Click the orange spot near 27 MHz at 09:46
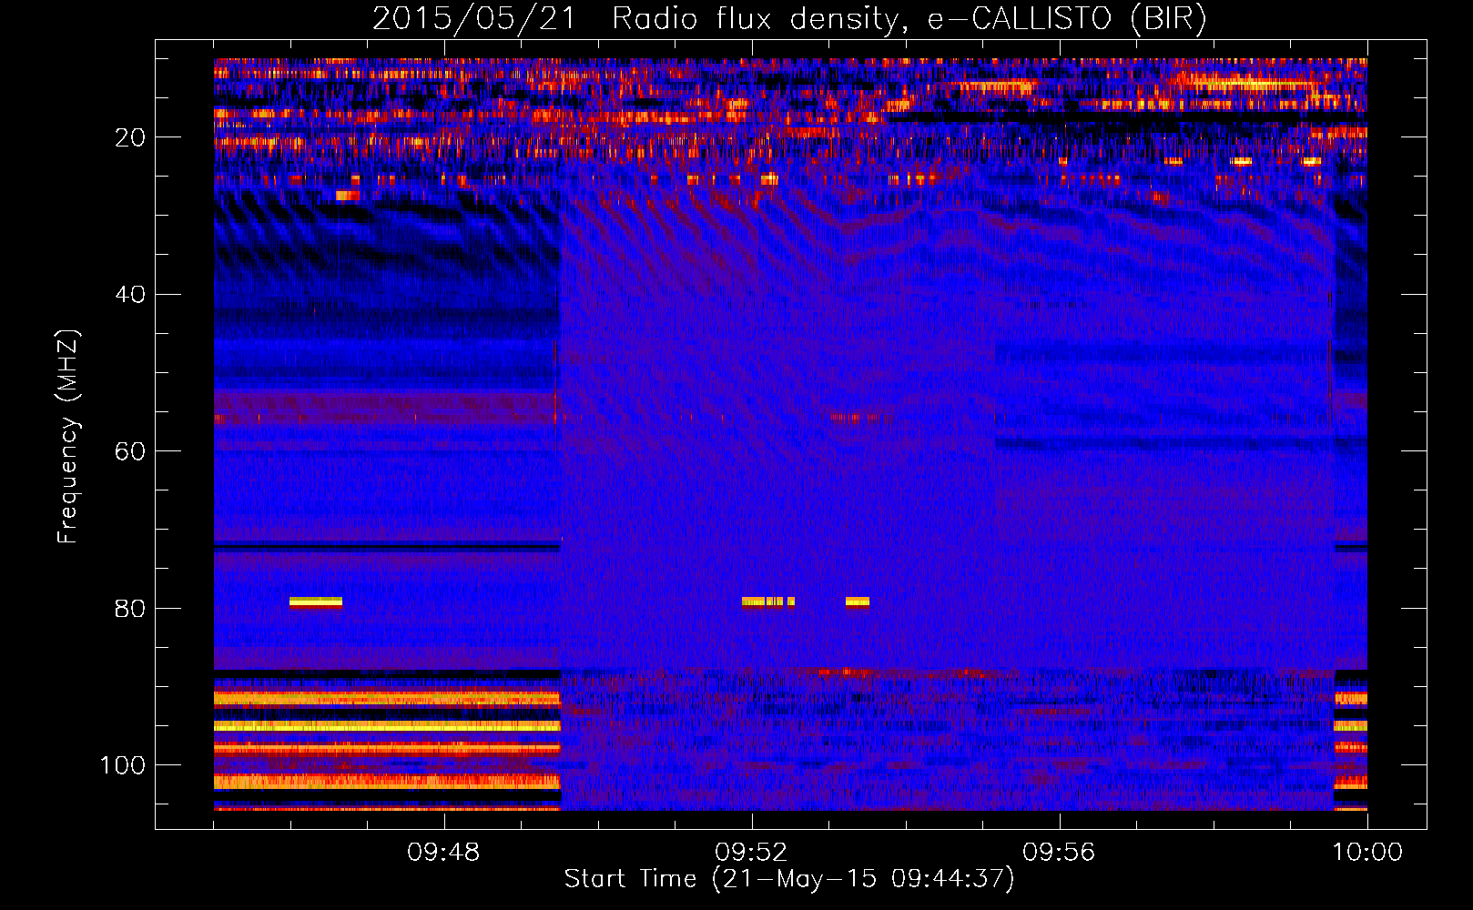The width and height of the screenshot is (1473, 910). pos(348,196)
